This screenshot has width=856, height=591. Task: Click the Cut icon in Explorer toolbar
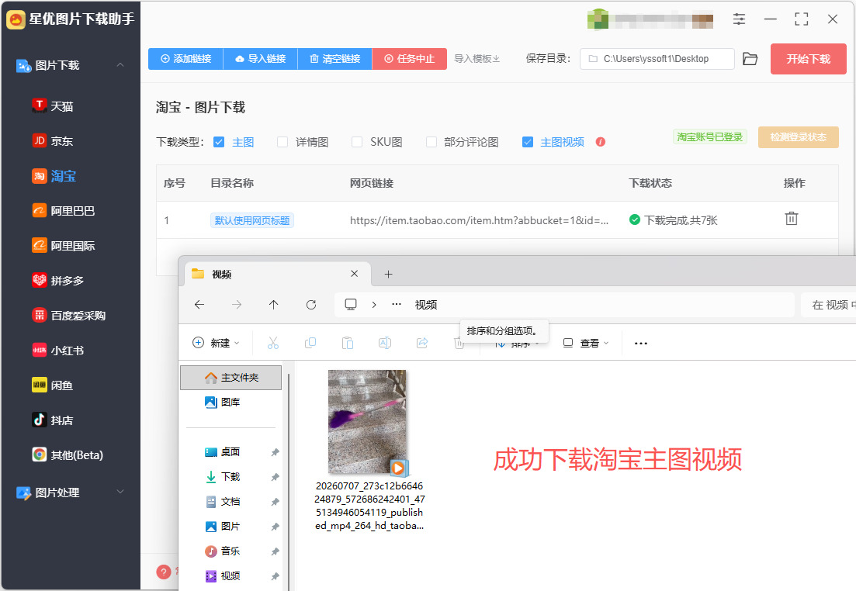(x=273, y=343)
